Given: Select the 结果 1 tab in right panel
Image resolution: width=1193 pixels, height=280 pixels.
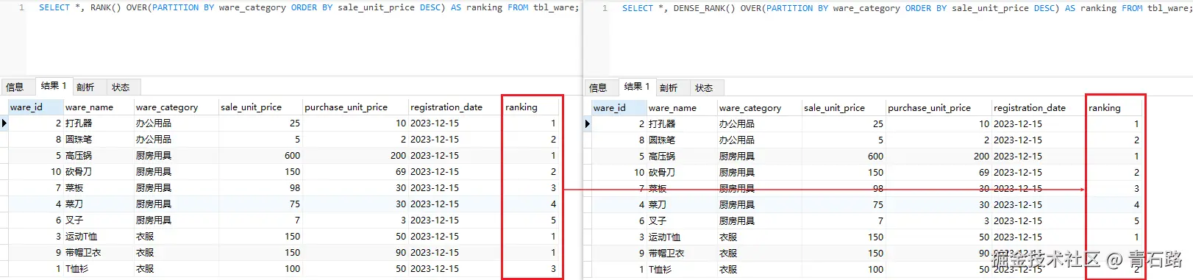Looking at the screenshot, I should (637, 87).
